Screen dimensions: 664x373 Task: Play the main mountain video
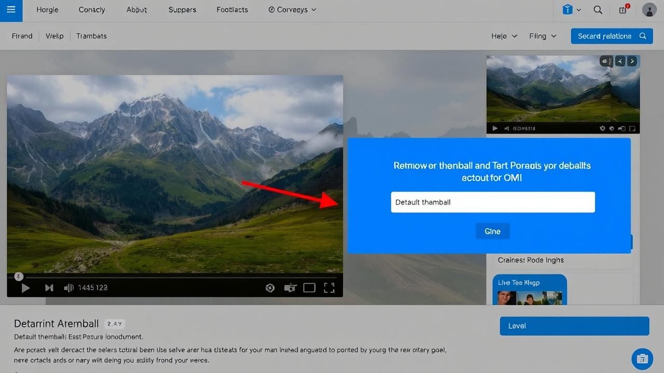click(x=25, y=288)
